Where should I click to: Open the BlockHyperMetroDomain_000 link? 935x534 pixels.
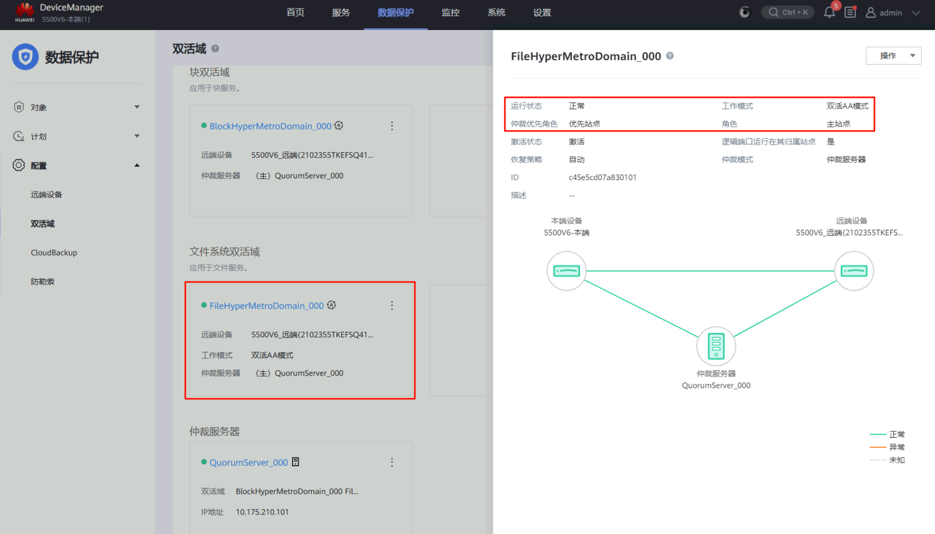[x=270, y=126]
